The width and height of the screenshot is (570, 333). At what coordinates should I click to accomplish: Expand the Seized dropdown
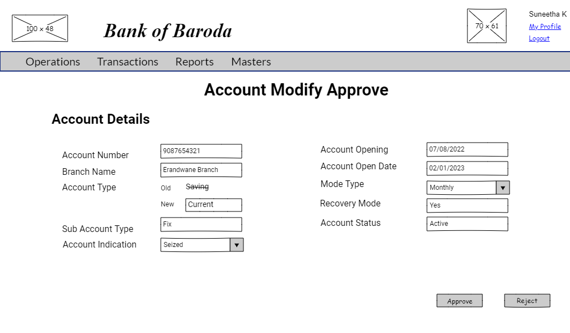click(x=236, y=245)
